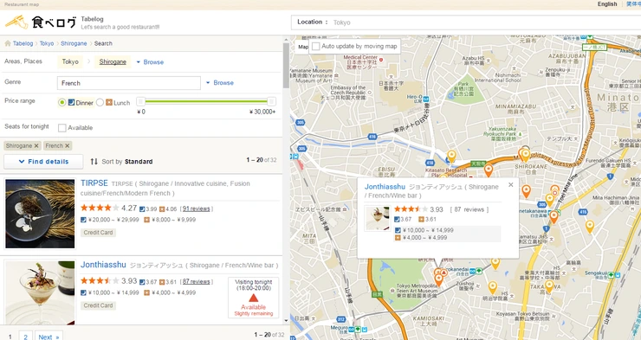The height and width of the screenshot is (340, 641).
Task: Go to results page 2
Action: (25, 337)
